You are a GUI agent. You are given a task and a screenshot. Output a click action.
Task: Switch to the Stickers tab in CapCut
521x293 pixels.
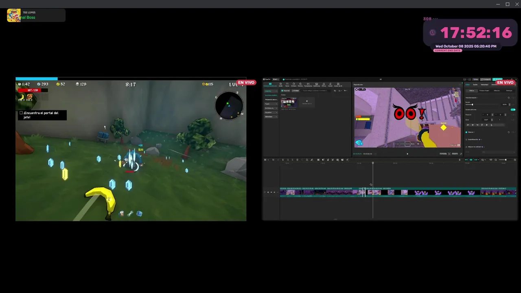pos(294,85)
